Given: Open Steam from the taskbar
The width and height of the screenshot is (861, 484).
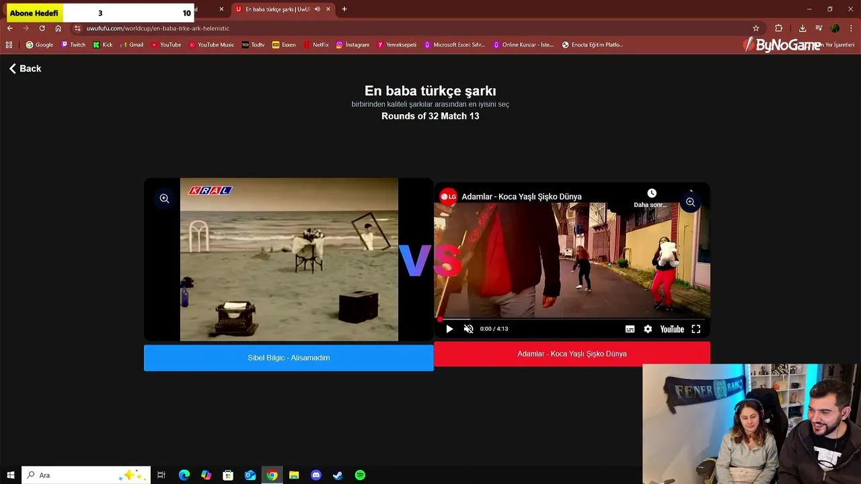Looking at the screenshot, I should [338, 475].
